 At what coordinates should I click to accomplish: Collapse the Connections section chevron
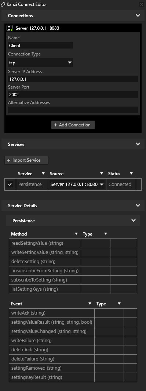138,15
